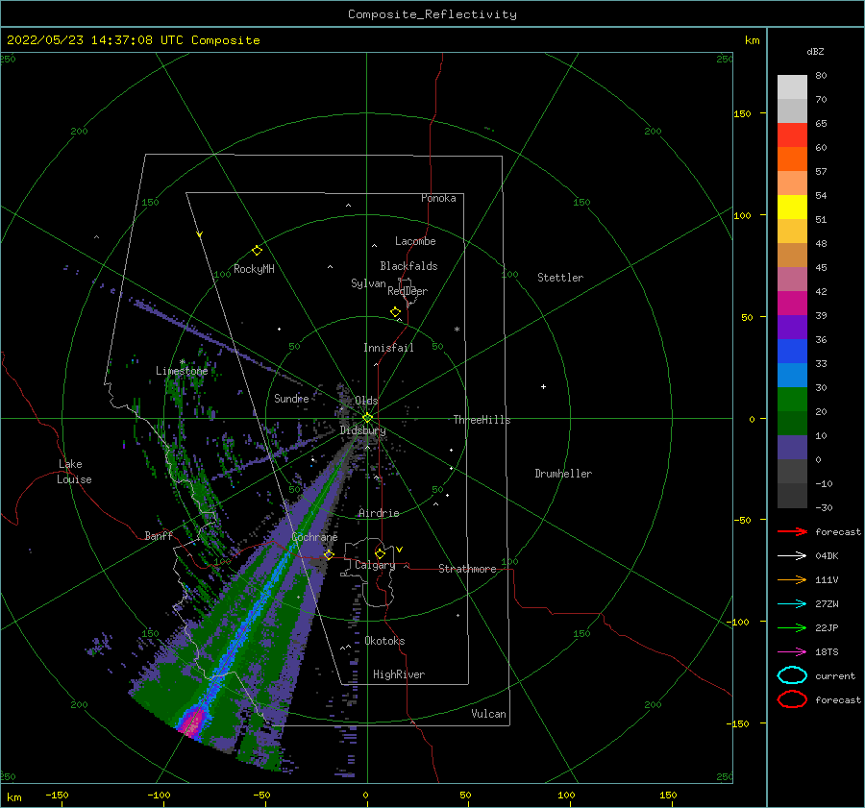Click the Composite_Reflectivity title
Screen dimensions: 865x808
click(x=432, y=14)
